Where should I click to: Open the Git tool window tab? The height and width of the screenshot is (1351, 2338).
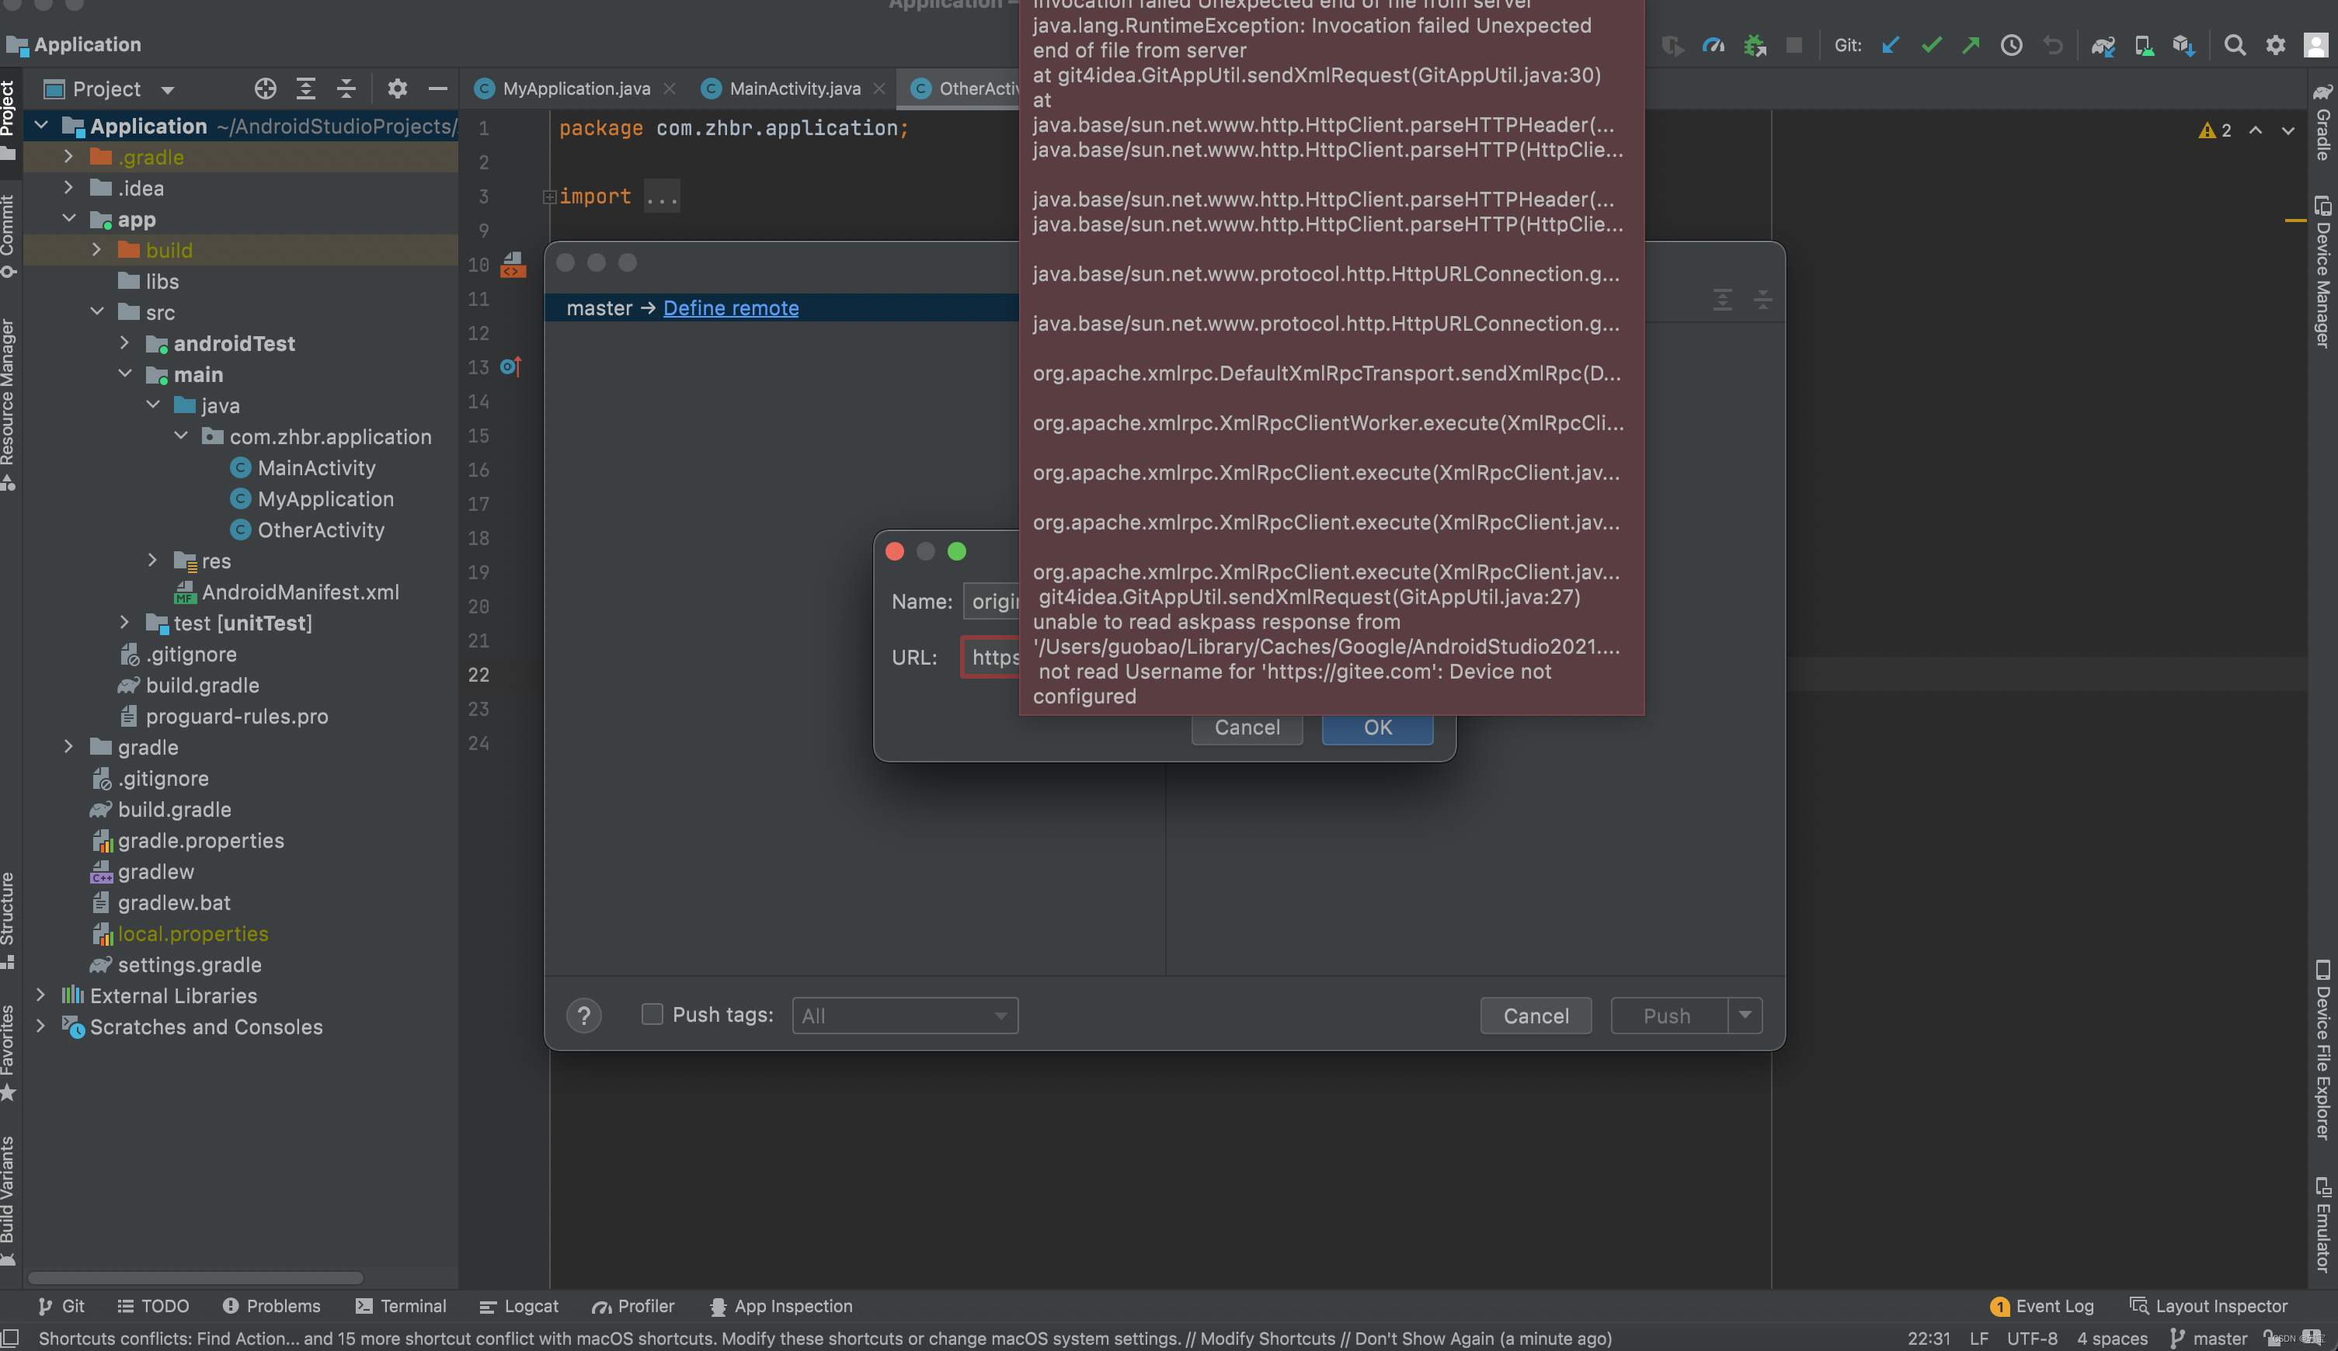[x=61, y=1307]
